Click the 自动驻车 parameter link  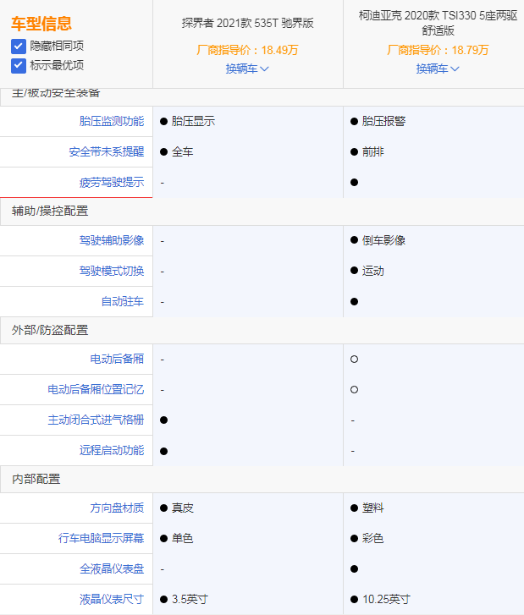[123, 301]
